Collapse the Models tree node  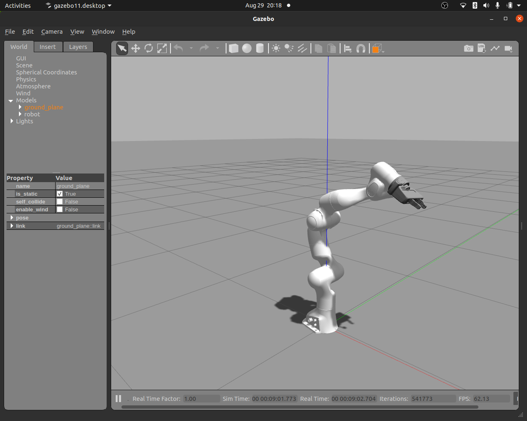tap(11, 101)
